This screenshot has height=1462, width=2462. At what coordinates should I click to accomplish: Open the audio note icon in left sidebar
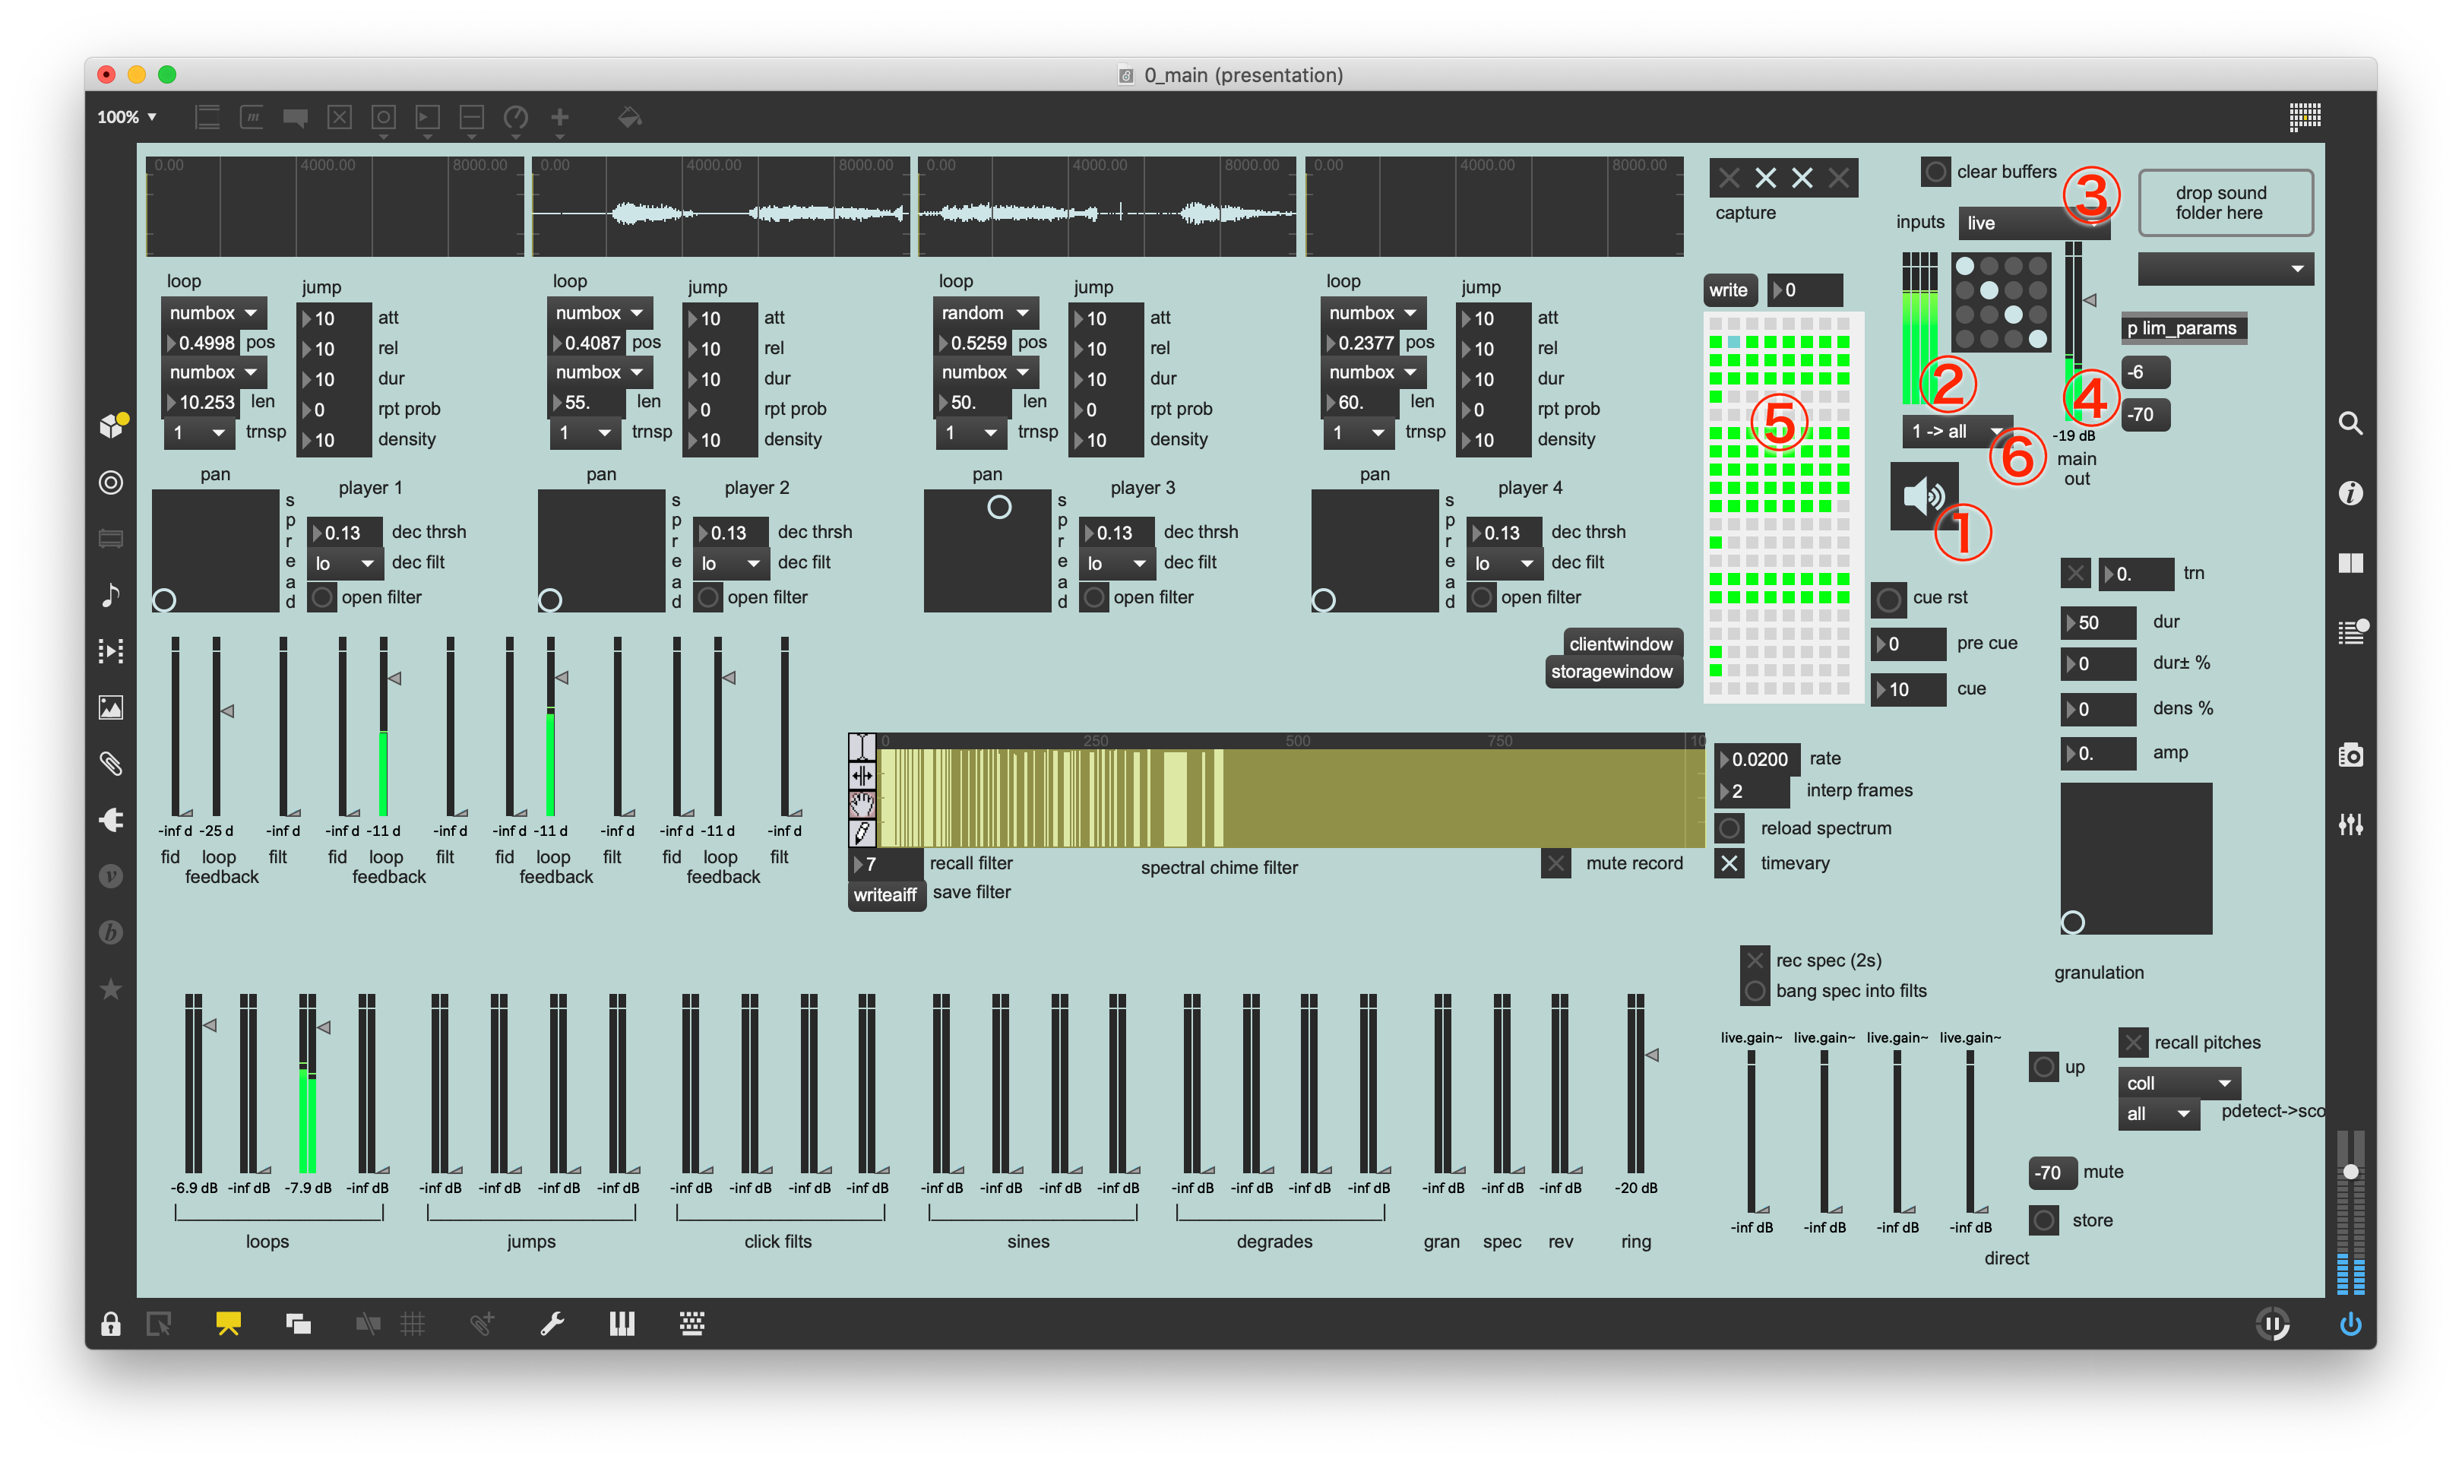110,595
